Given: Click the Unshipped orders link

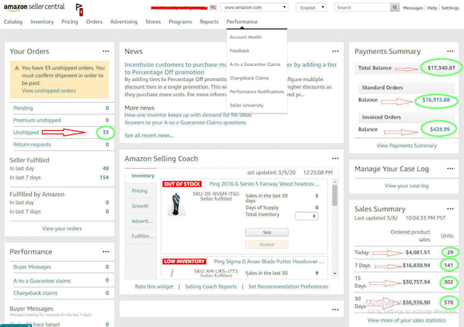Looking at the screenshot, I should pyautogui.click(x=26, y=132).
